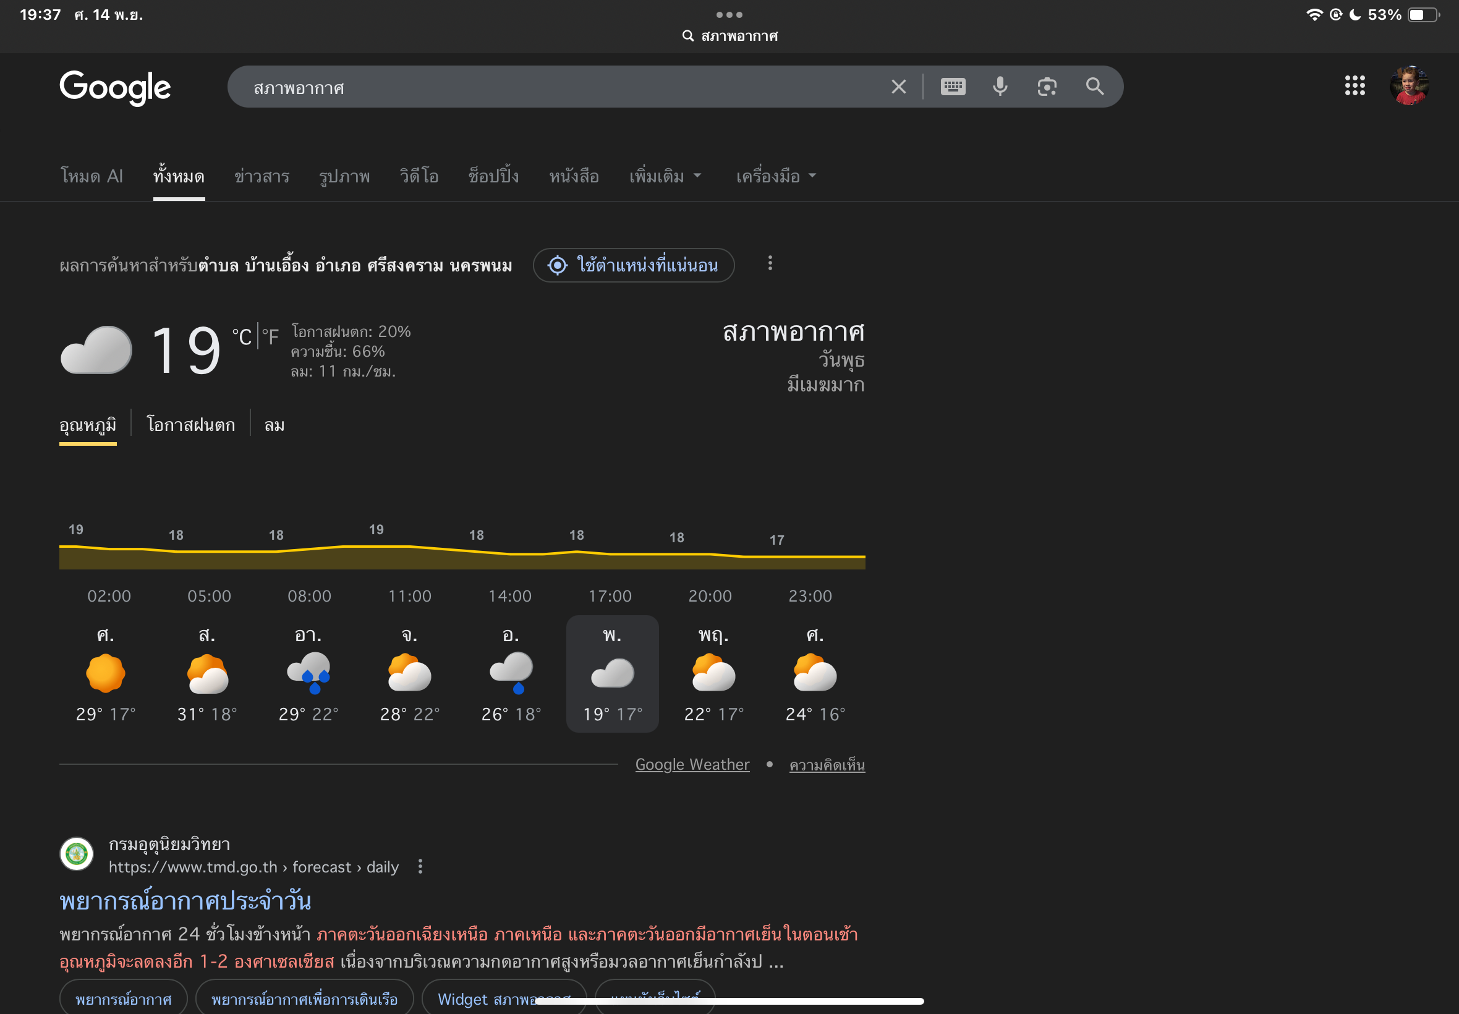This screenshot has height=1014, width=1459.
Task: Open the on-screen keyboard input tool
Action: coord(953,87)
